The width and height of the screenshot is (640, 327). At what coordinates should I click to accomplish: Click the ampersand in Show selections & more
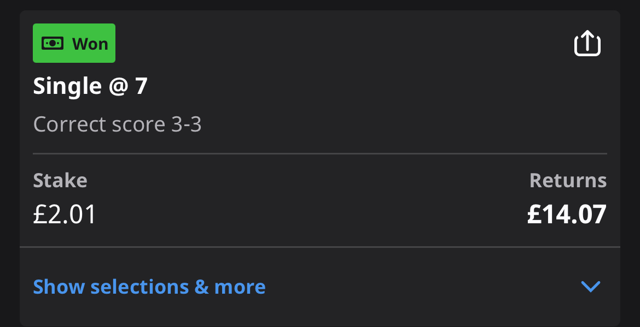pyautogui.click(x=202, y=287)
